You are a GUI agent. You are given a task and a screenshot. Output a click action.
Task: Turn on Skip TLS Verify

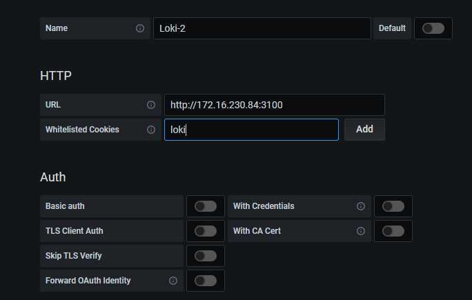point(206,256)
